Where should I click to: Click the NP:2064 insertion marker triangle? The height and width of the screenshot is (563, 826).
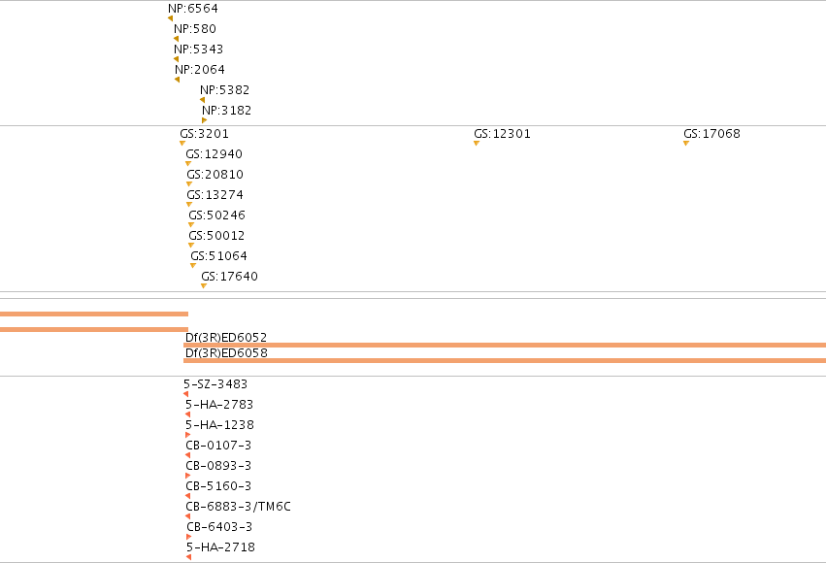pos(177,80)
